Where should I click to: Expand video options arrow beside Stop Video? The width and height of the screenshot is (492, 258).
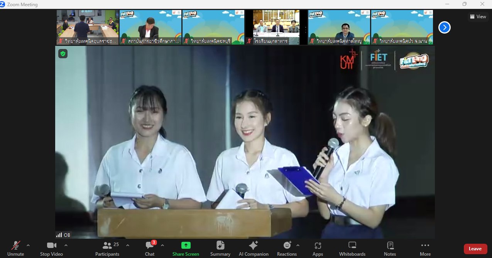(x=66, y=245)
